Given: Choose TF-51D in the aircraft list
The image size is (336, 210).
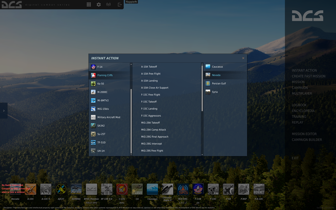Looking at the screenshot, I should 109,142.
